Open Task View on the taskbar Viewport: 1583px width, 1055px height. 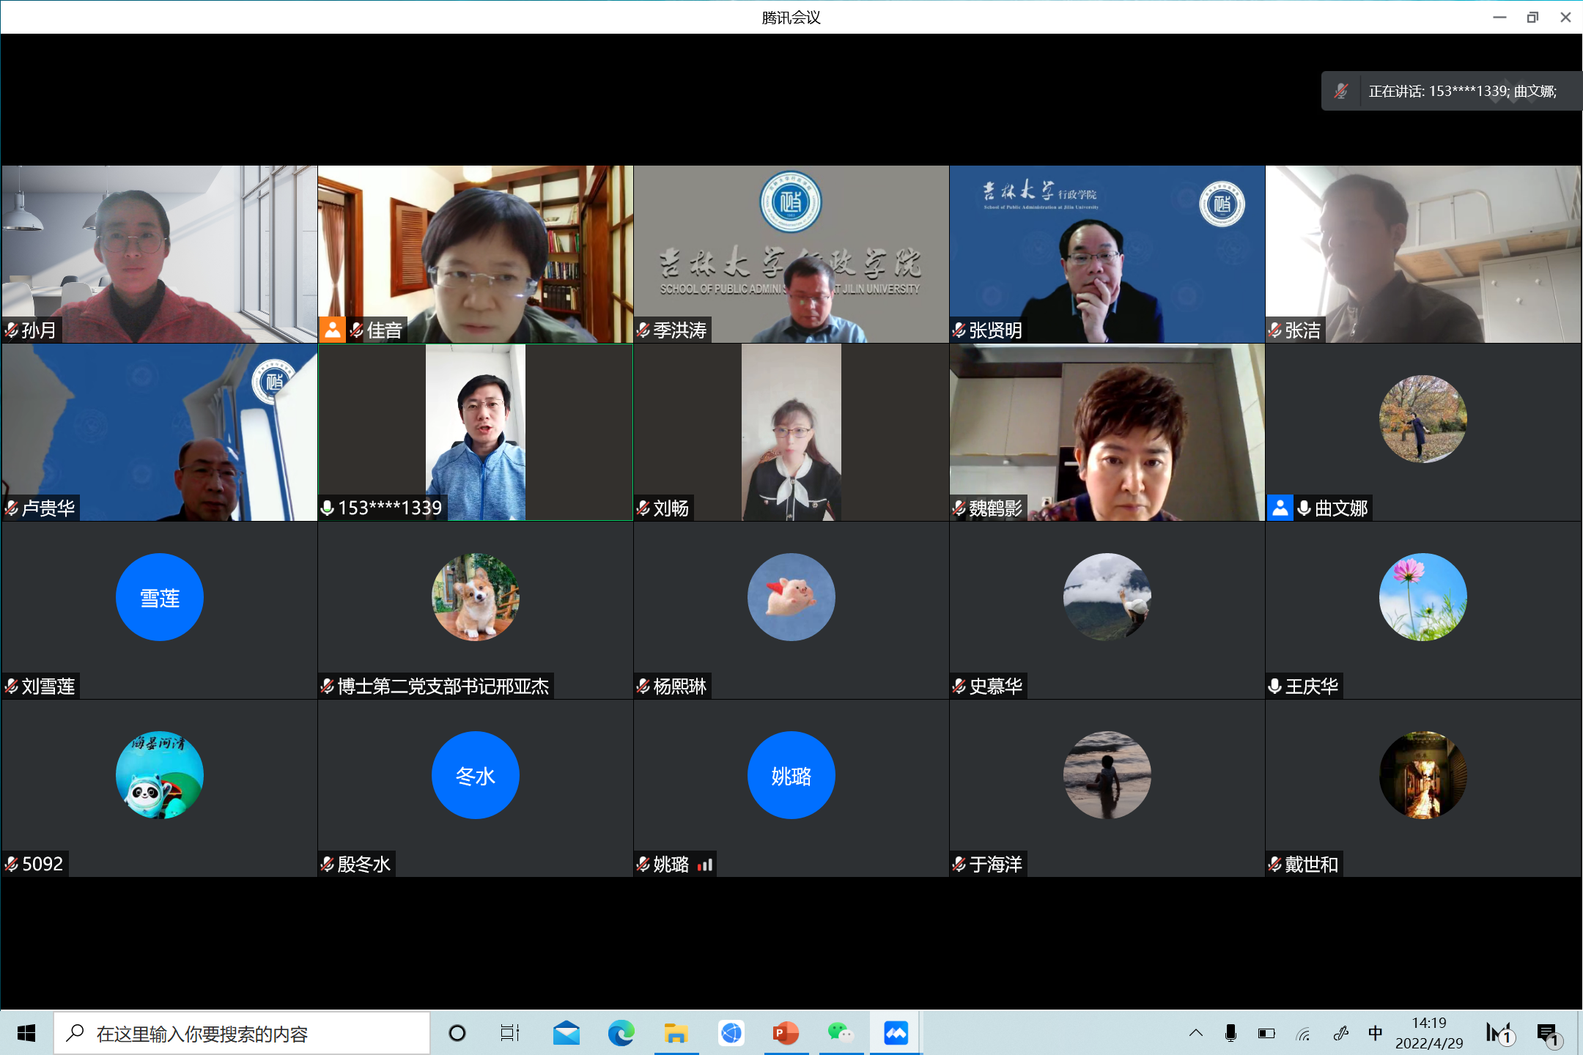click(509, 1034)
